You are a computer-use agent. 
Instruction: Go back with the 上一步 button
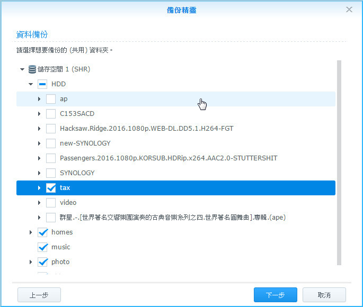tap(39, 295)
